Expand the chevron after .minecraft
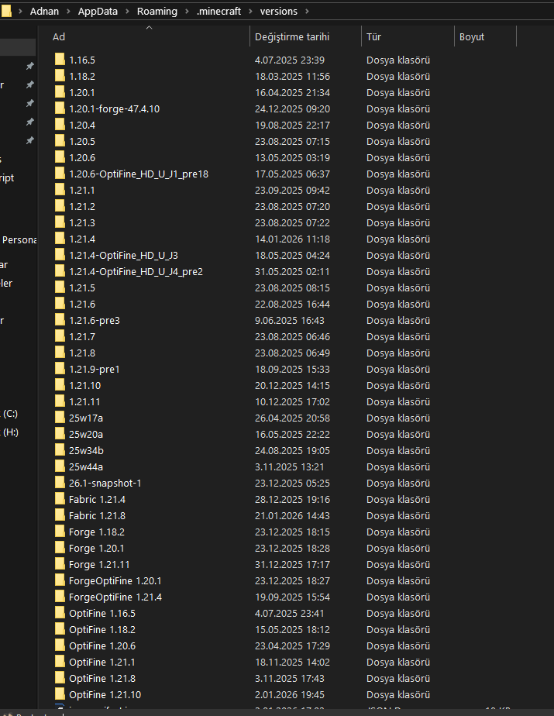Image resolution: width=554 pixels, height=716 pixels. click(x=250, y=12)
